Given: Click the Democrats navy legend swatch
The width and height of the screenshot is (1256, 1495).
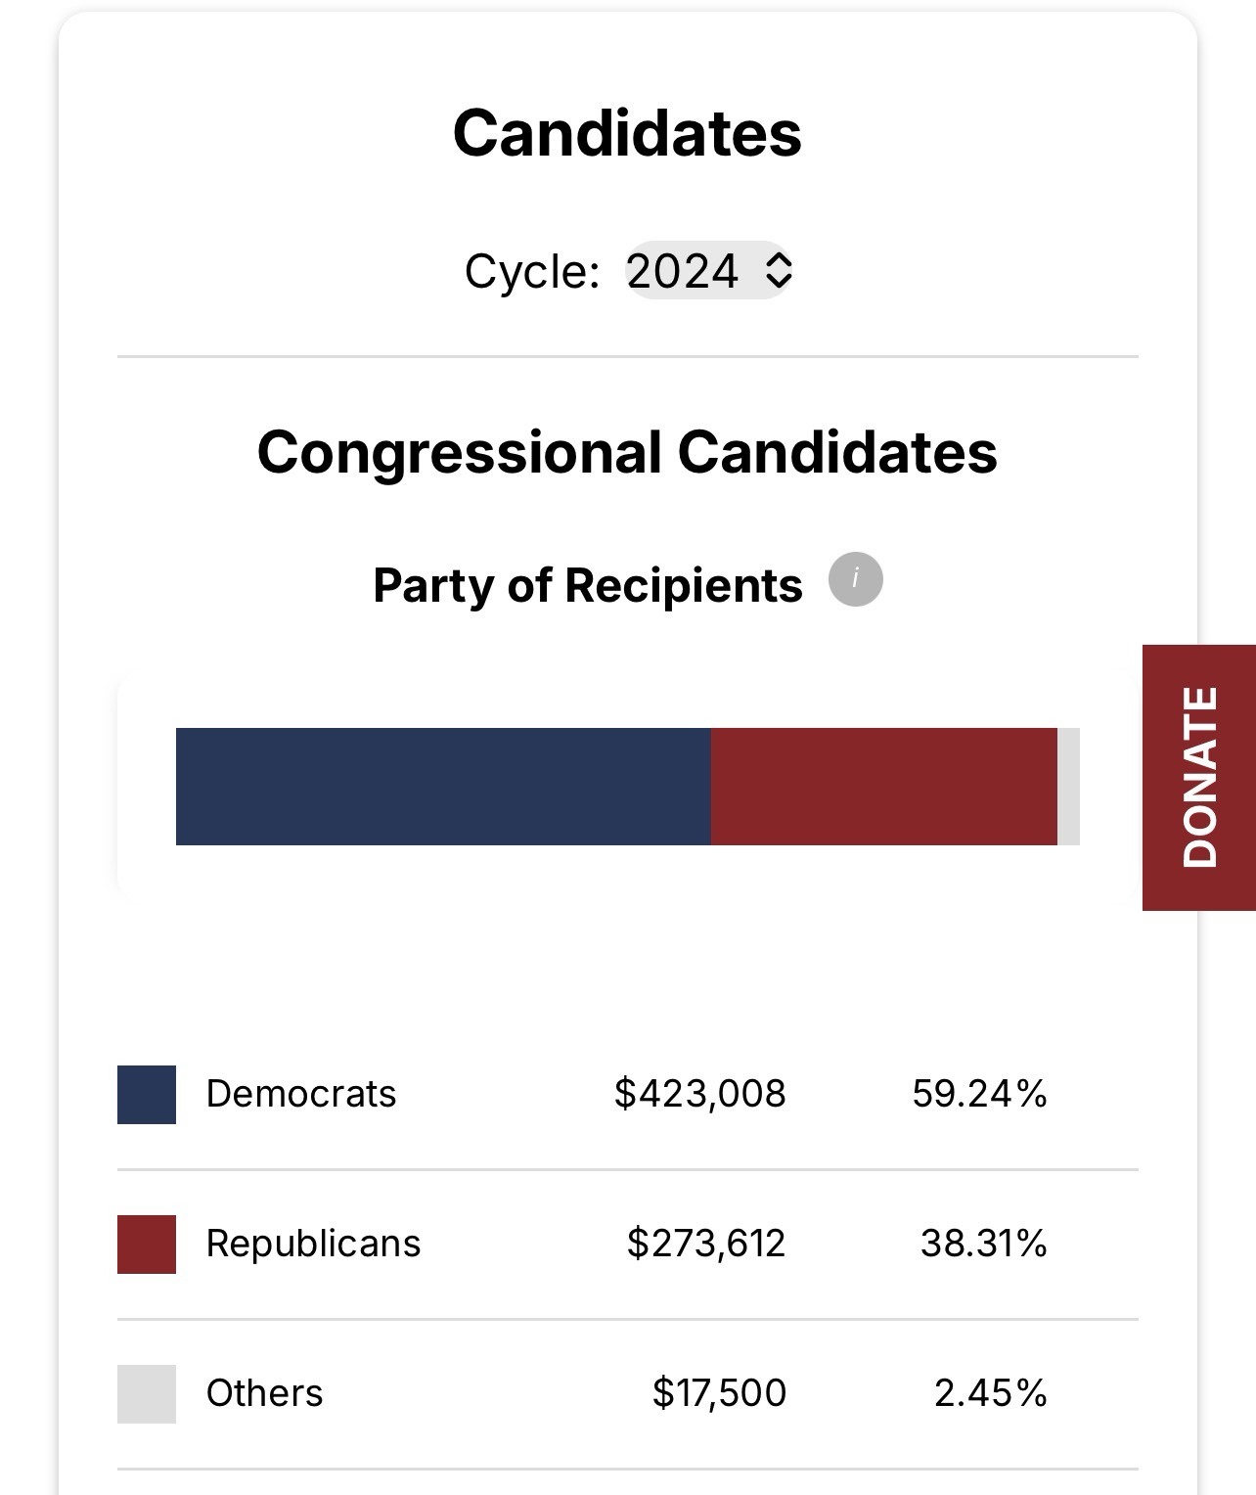Looking at the screenshot, I should tap(147, 1095).
